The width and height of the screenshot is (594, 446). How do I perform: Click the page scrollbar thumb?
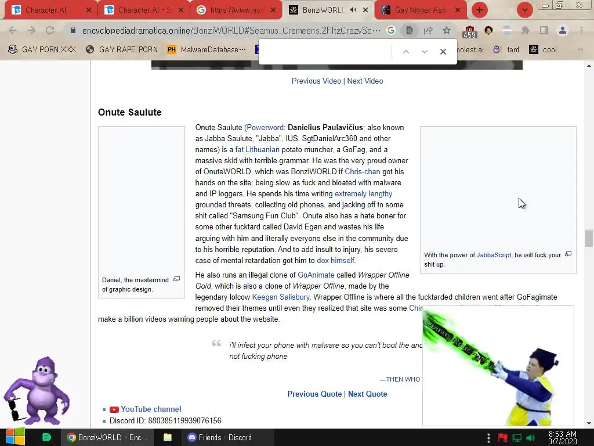point(588,238)
